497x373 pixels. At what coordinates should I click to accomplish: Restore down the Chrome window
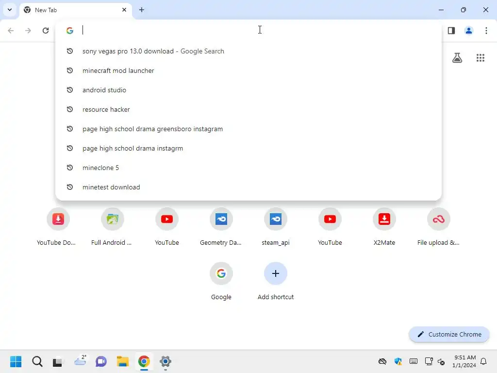tap(464, 10)
